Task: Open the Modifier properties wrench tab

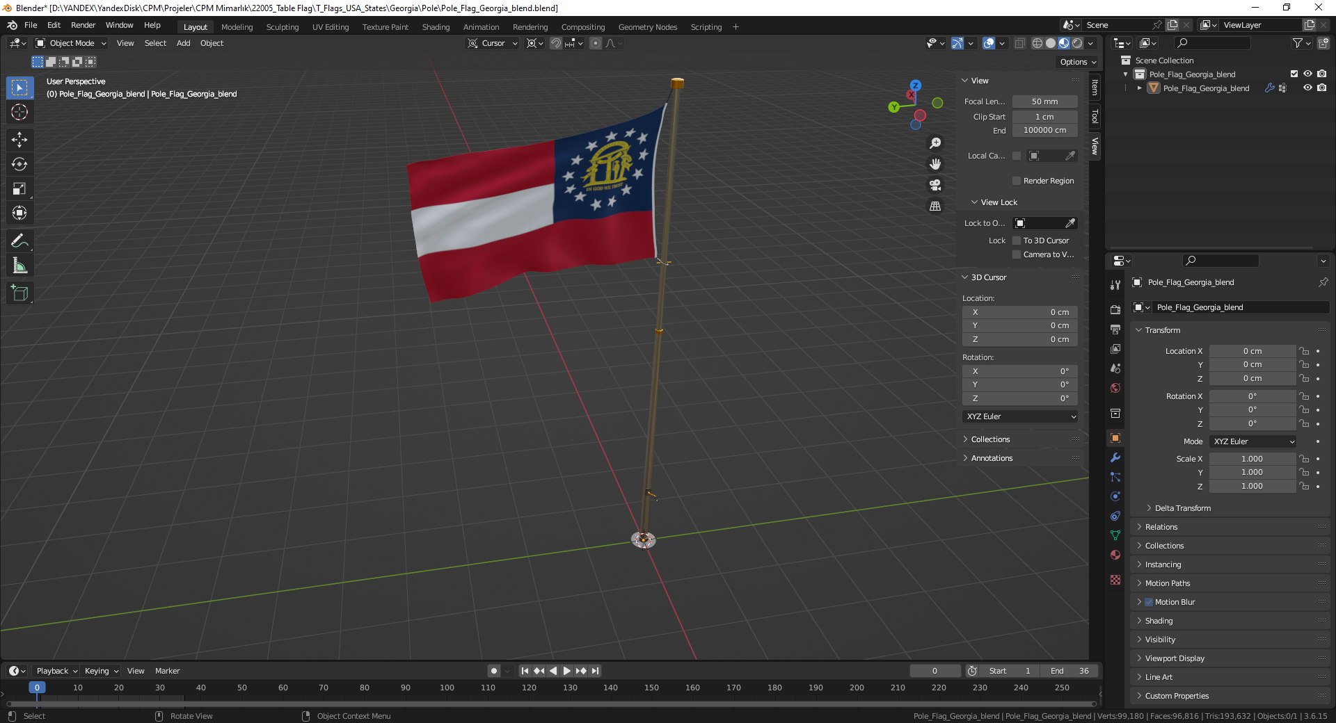Action: click(x=1115, y=457)
